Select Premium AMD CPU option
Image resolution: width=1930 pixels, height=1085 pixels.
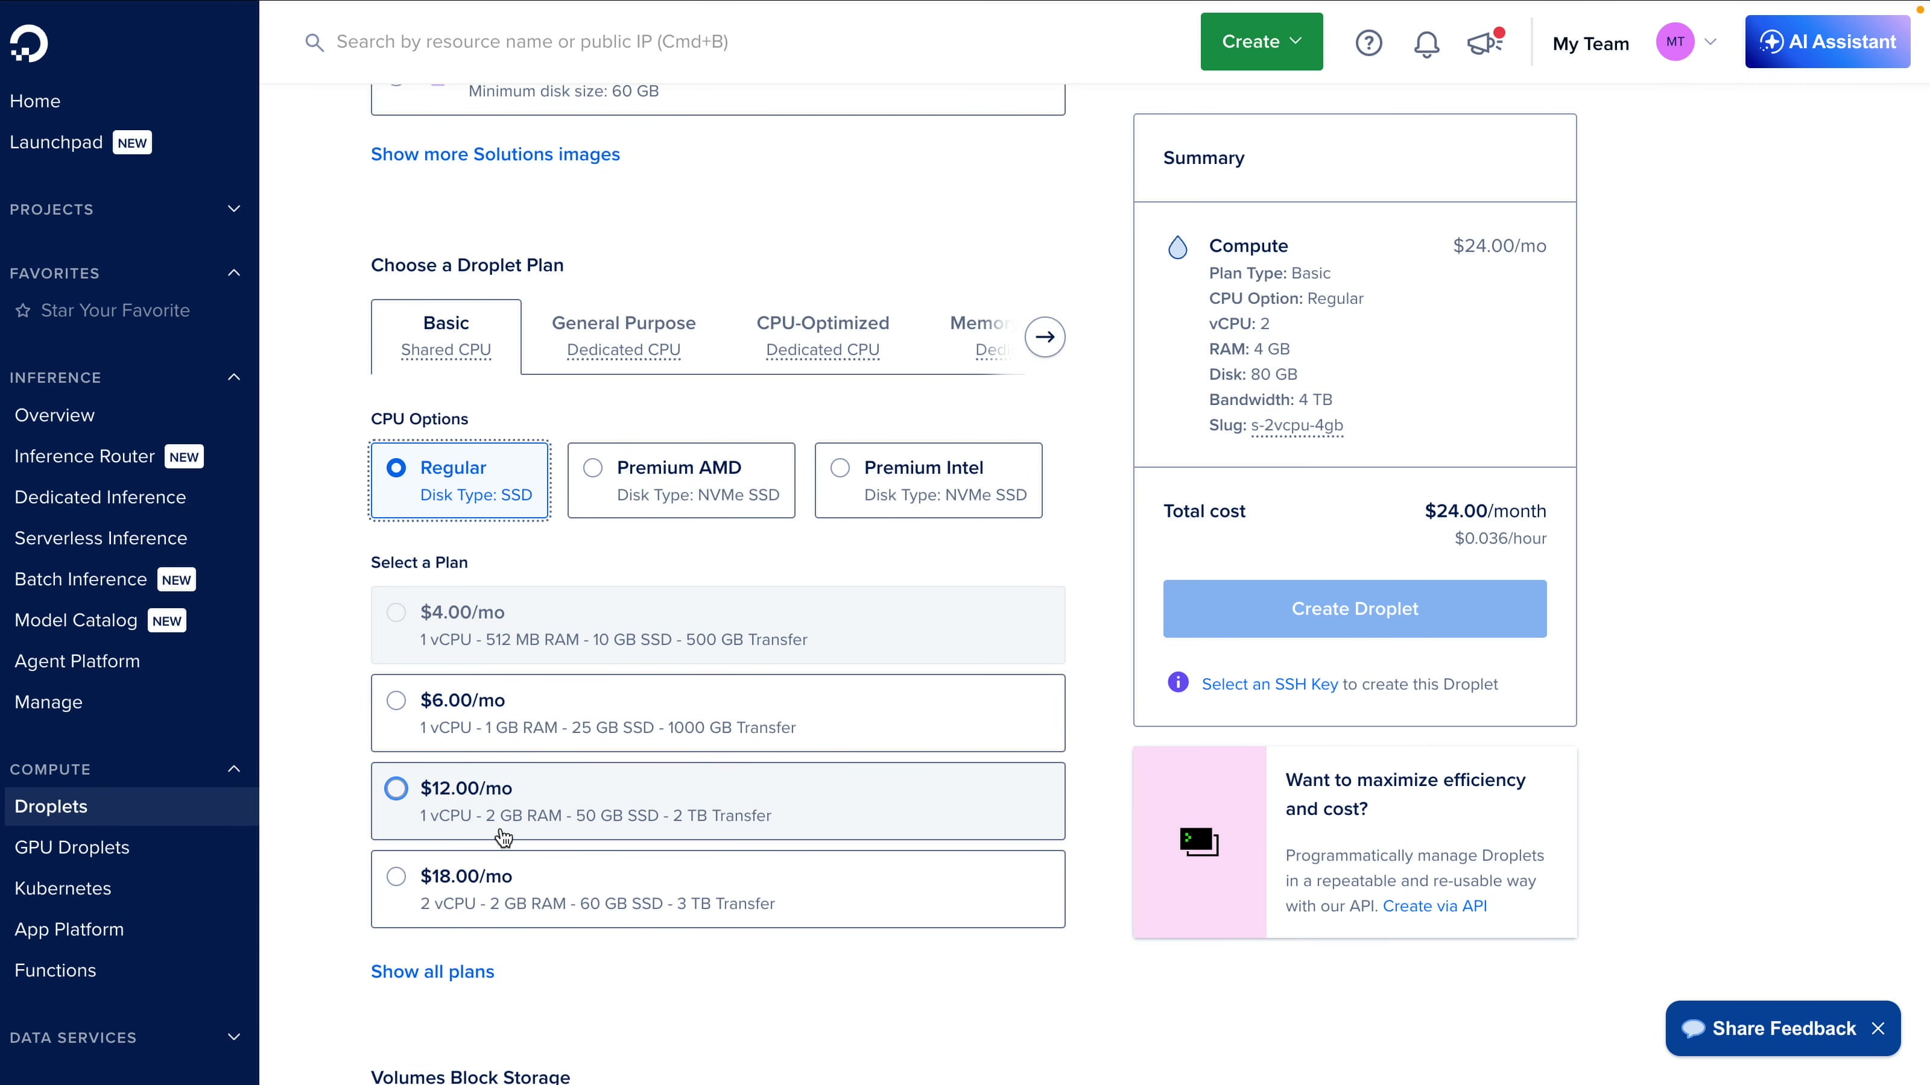coord(681,480)
